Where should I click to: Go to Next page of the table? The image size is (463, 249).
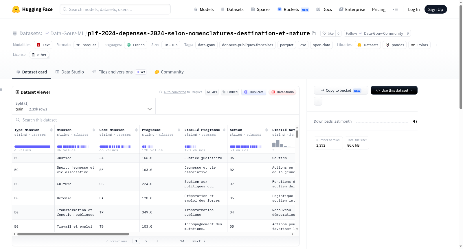pyautogui.click(x=199, y=241)
